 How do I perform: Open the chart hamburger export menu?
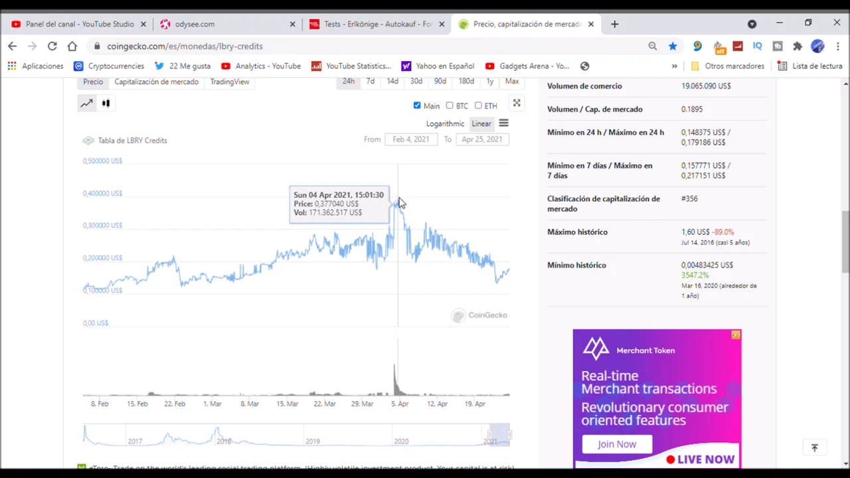pos(503,123)
